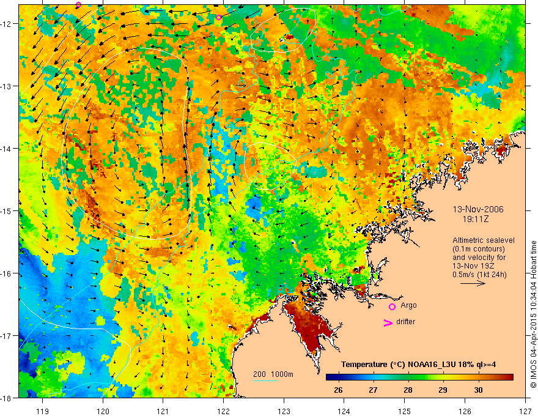Click latitude axis label -15
Viewport: 538px width, 416px height.
tap(6, 211)
